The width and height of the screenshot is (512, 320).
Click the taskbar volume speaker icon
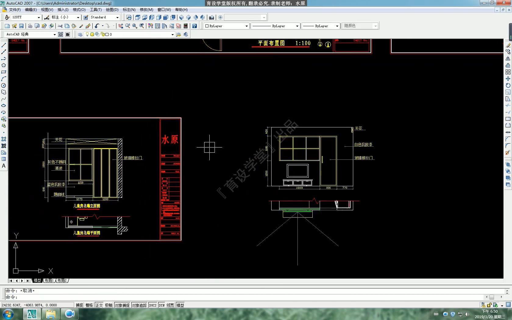[467, 314]
